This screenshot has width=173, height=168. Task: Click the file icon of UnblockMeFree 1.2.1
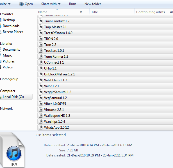41,74
